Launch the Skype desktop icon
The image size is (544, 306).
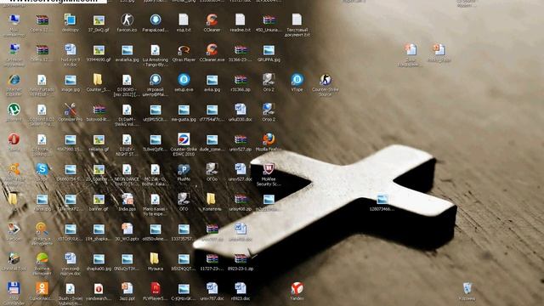(42, 169)
